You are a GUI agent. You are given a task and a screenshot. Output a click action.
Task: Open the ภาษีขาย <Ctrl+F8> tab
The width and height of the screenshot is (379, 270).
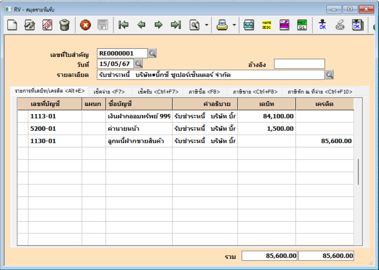(x=255, y=92)
